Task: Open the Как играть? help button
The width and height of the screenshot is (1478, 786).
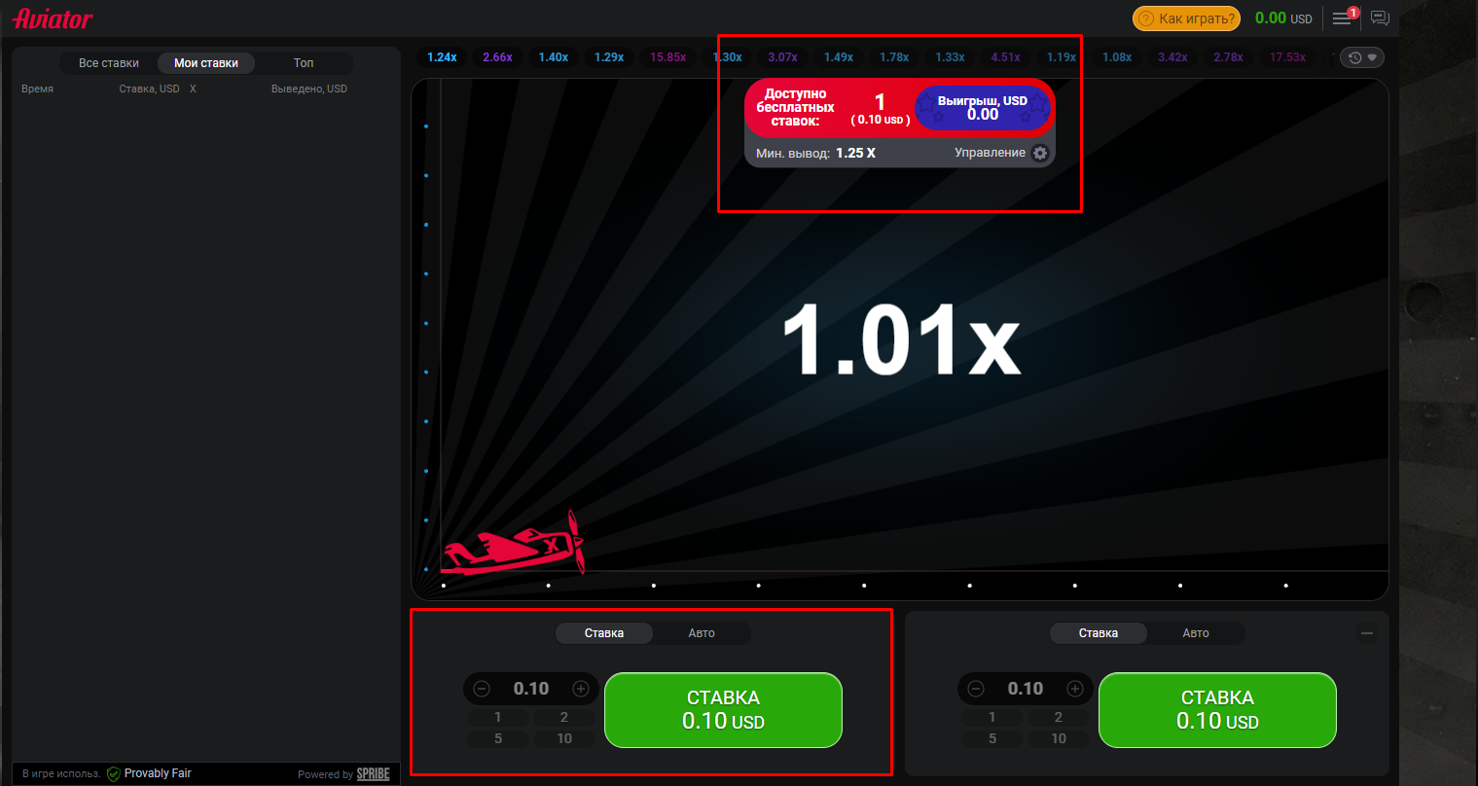Action: (1185, 18)
